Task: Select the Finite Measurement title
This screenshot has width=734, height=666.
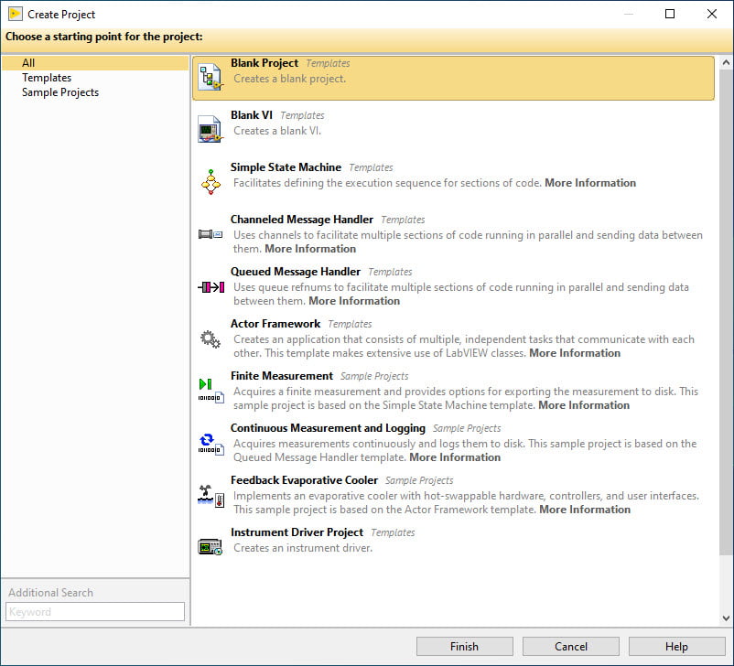Action: pyautogui.click(x=282, y=376)
